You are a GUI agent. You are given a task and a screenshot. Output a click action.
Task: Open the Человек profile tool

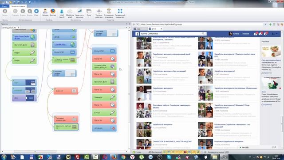point(45,12)
